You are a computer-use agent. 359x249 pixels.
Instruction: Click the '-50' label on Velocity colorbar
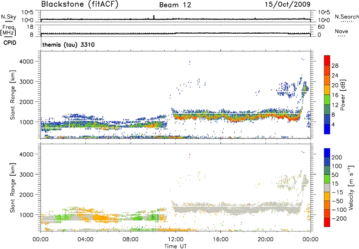pos(337,201)
